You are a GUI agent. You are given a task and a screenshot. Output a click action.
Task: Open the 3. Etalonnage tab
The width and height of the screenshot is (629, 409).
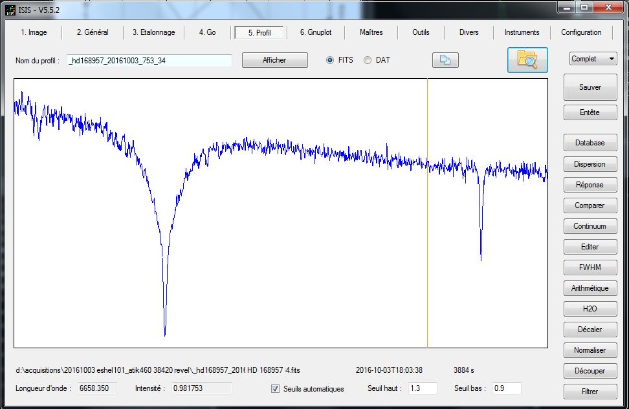[153, 32]
